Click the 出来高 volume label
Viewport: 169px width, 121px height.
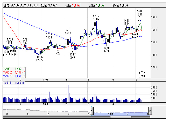tap(13, 83)
